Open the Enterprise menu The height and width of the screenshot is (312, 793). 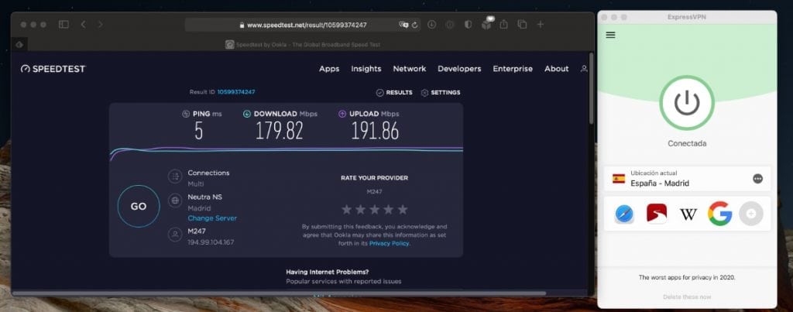[x=513, y=69]
